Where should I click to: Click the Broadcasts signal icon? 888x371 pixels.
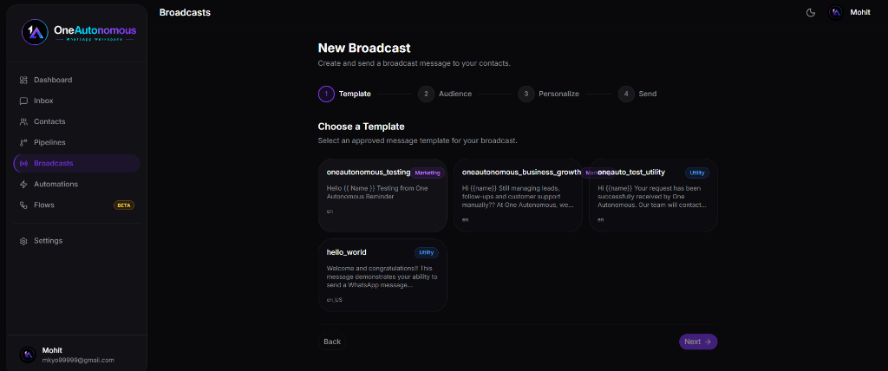23,163
